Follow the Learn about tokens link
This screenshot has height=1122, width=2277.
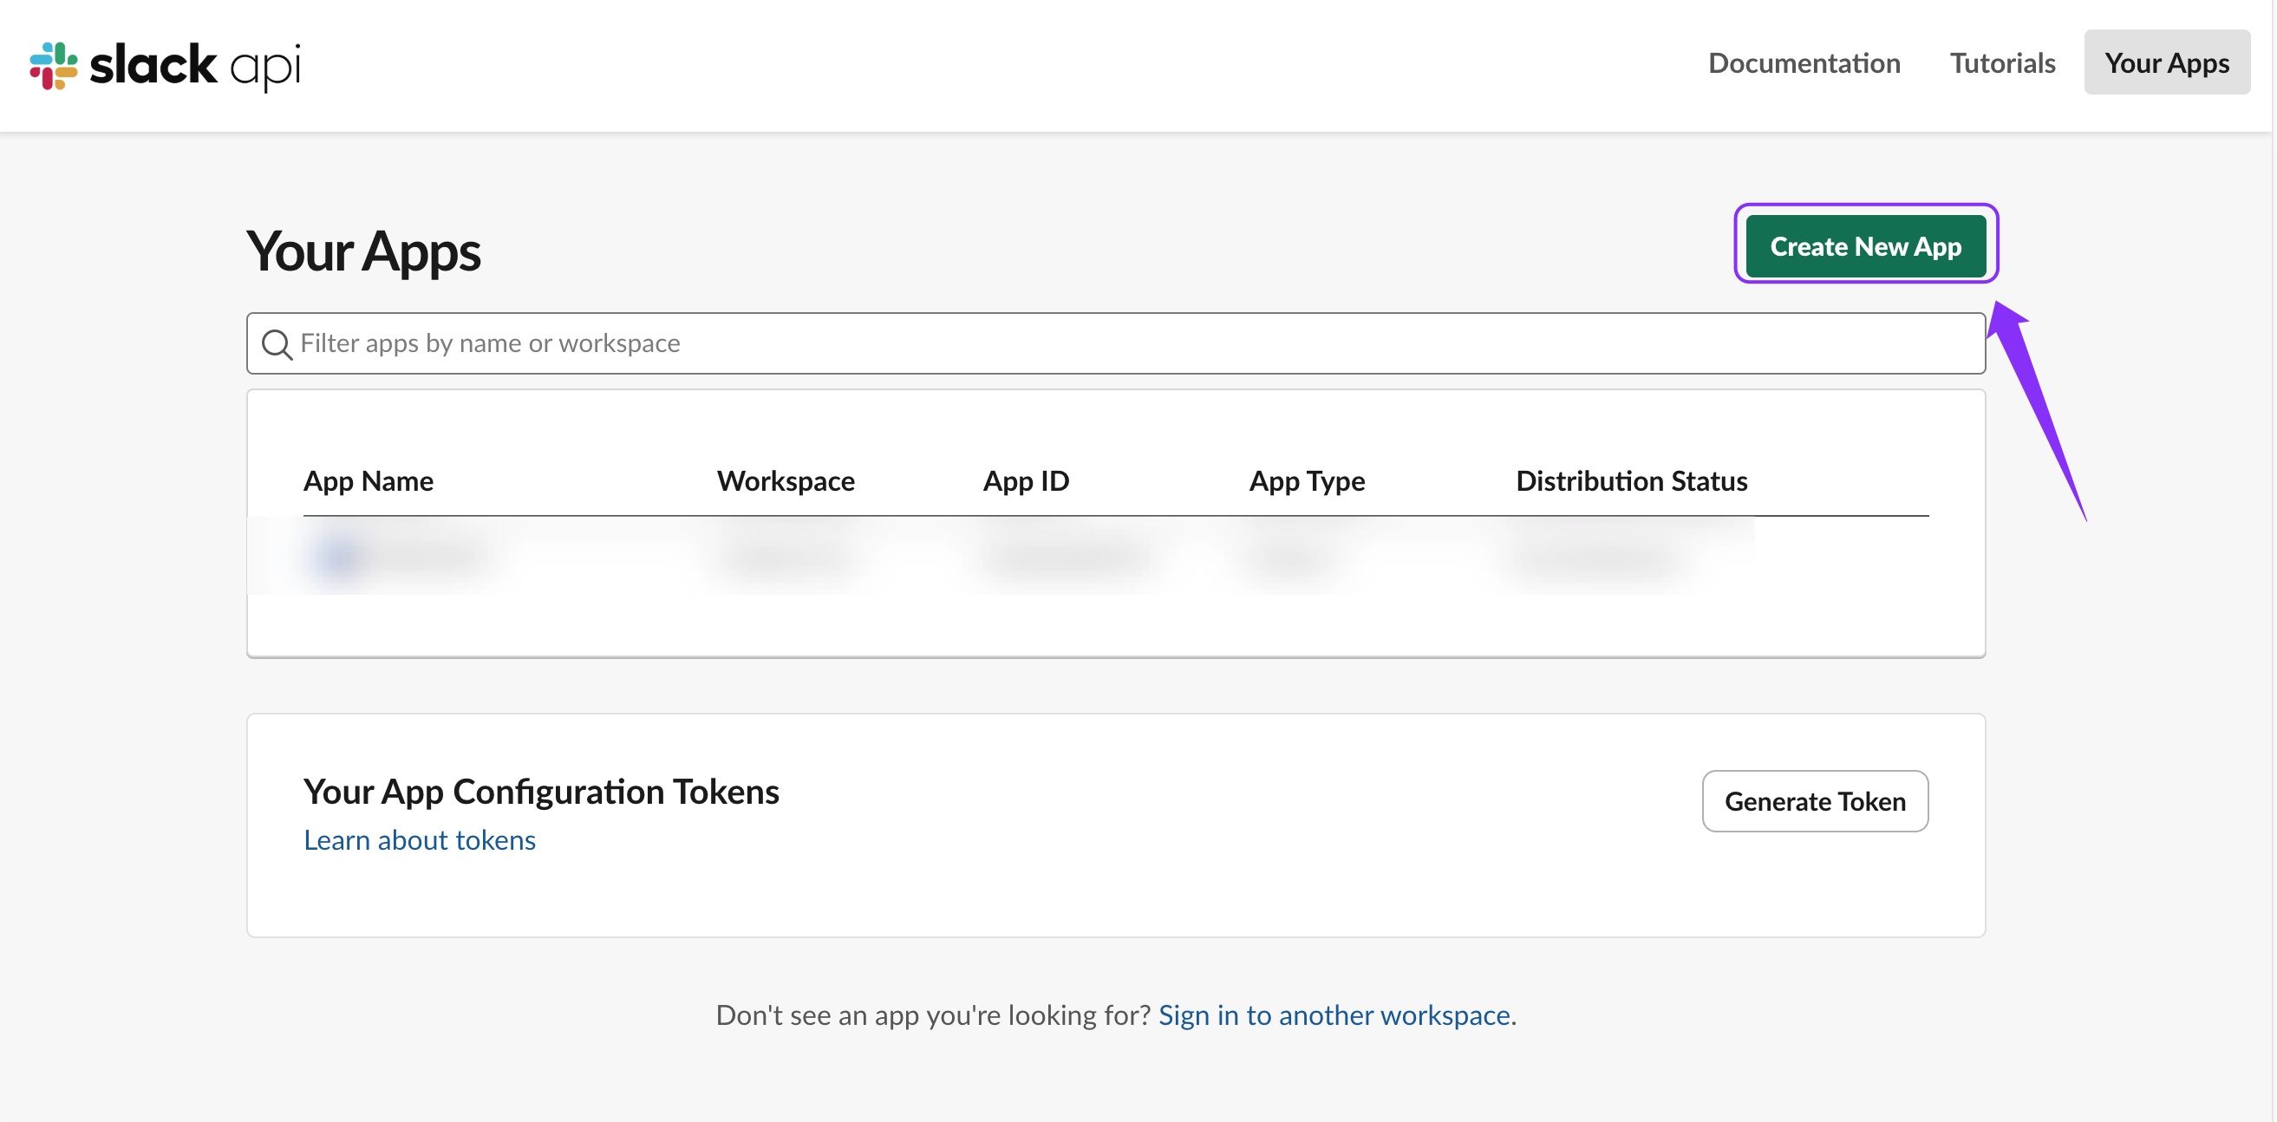coord(419,839)
